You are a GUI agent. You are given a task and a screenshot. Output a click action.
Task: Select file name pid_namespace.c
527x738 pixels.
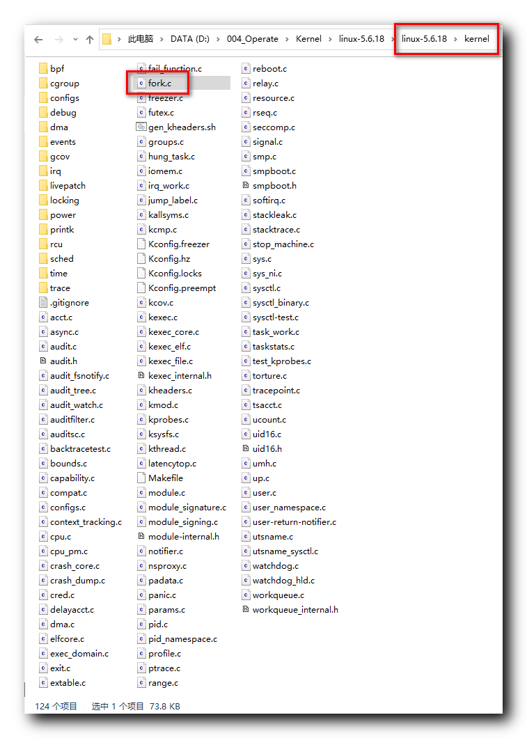coord(182,638)
